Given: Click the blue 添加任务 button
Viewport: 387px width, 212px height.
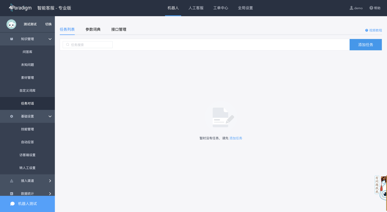Looking at the screenshot, I should click(365, 45).
